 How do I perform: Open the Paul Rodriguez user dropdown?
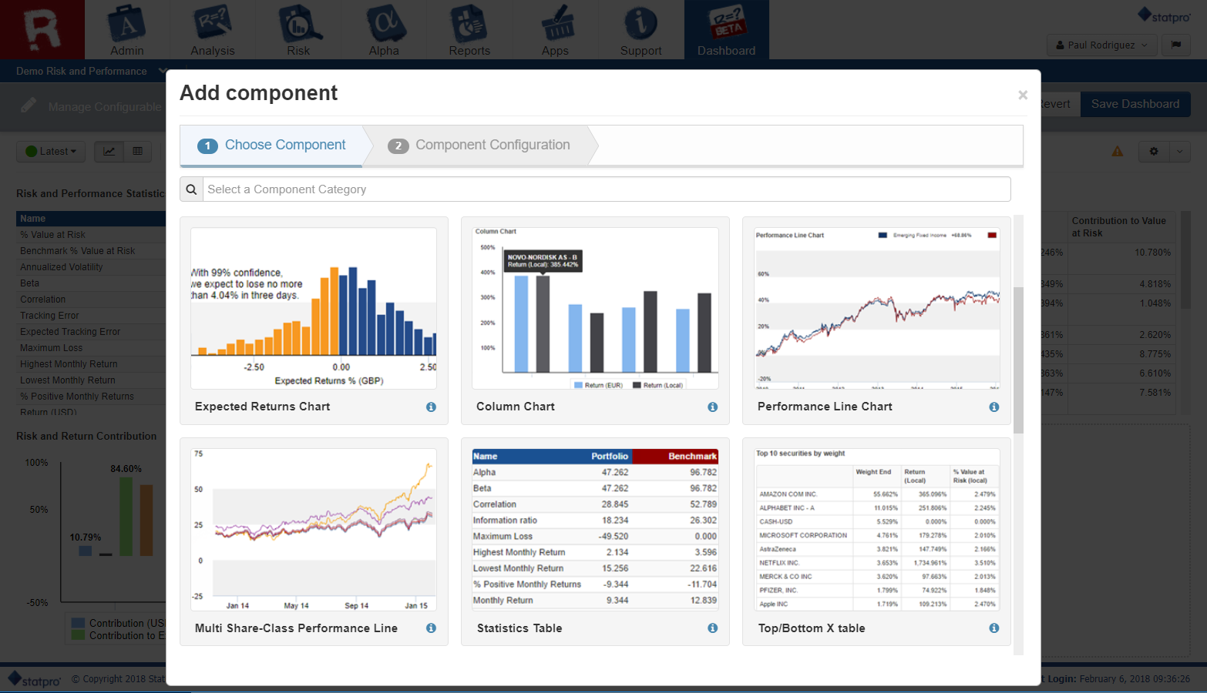coord(1101,45)
